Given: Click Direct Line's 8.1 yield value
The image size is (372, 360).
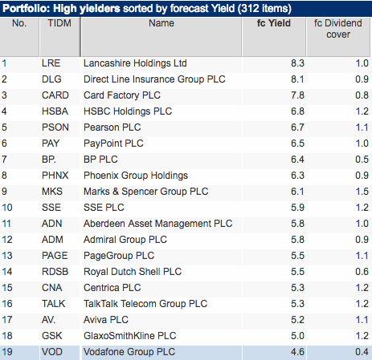Looking at the screenshot, I should pos(297,79).
